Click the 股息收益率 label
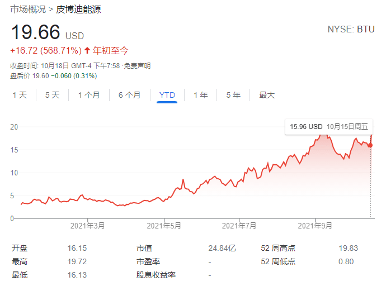Viewport: 386px width, 286px height. point(156,275)
